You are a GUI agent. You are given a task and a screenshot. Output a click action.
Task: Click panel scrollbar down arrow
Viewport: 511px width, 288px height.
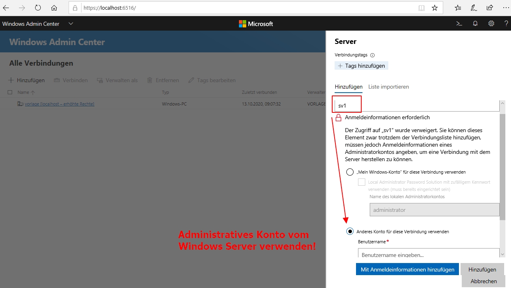(x=503, y=254)
